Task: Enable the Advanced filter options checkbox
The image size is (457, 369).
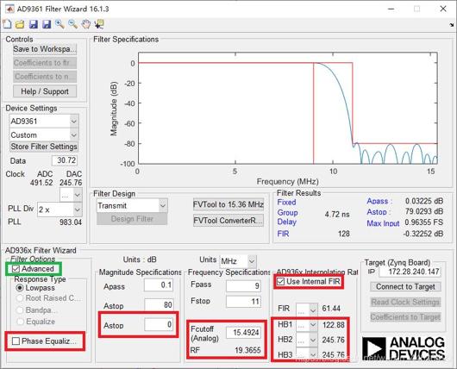Action: point(16,269)
